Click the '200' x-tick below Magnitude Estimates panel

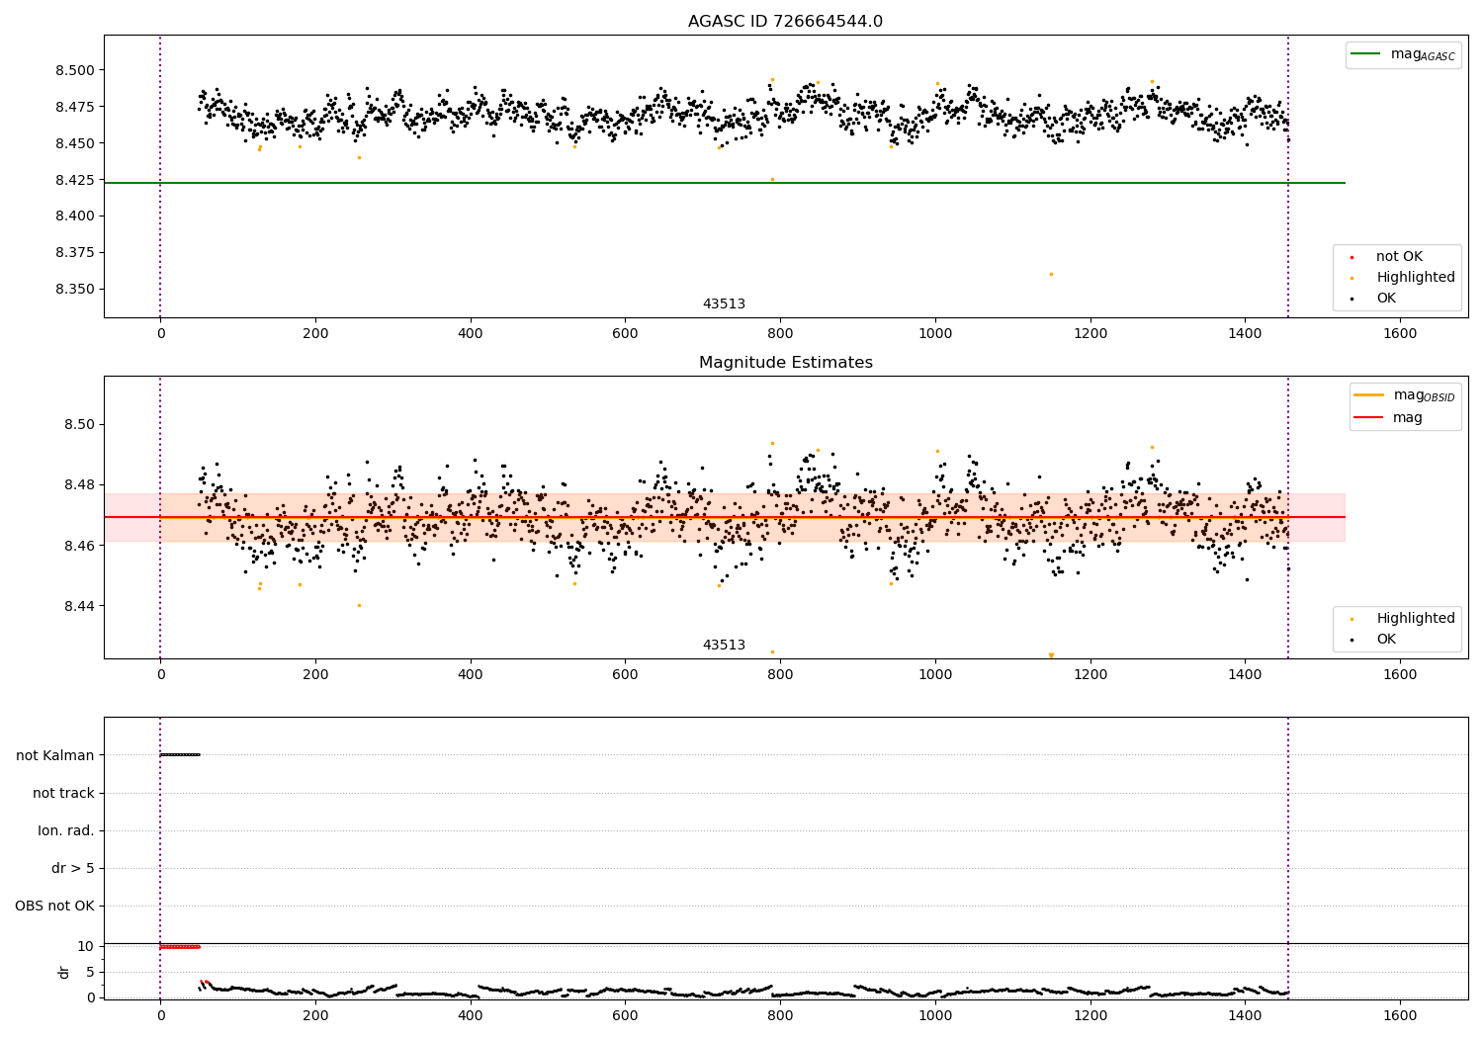coord(315,675)
